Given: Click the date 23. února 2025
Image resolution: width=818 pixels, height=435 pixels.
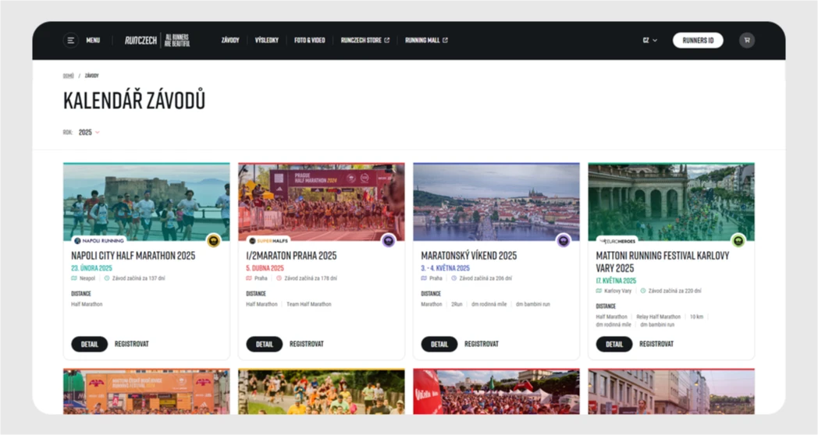Looking at the screenshot, I should [x=91, y=268].
